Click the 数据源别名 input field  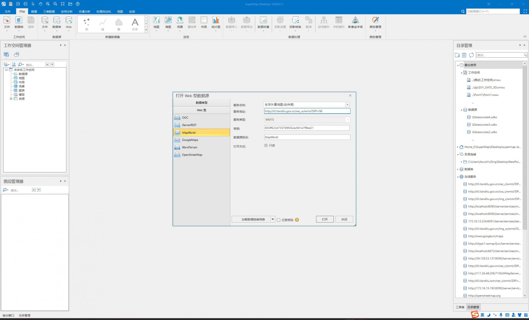click(307, 137)
